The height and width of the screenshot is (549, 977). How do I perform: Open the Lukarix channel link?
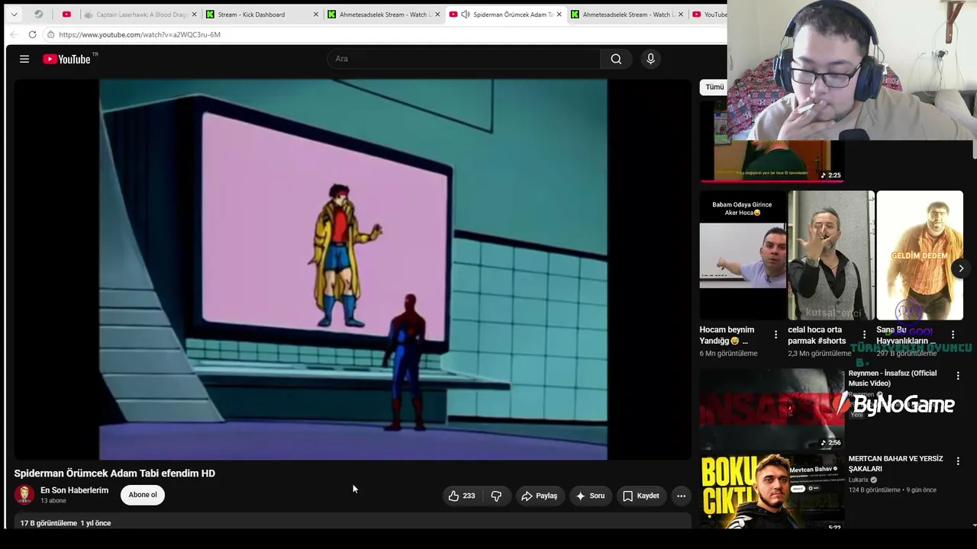click(859, 480)
